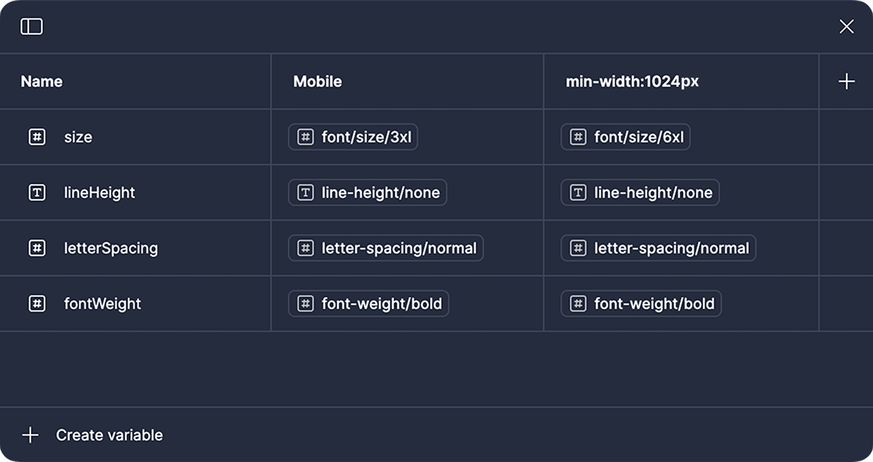Click the Create variable button
This screenshot has height=462, width=873.
(x=109, y=434)
